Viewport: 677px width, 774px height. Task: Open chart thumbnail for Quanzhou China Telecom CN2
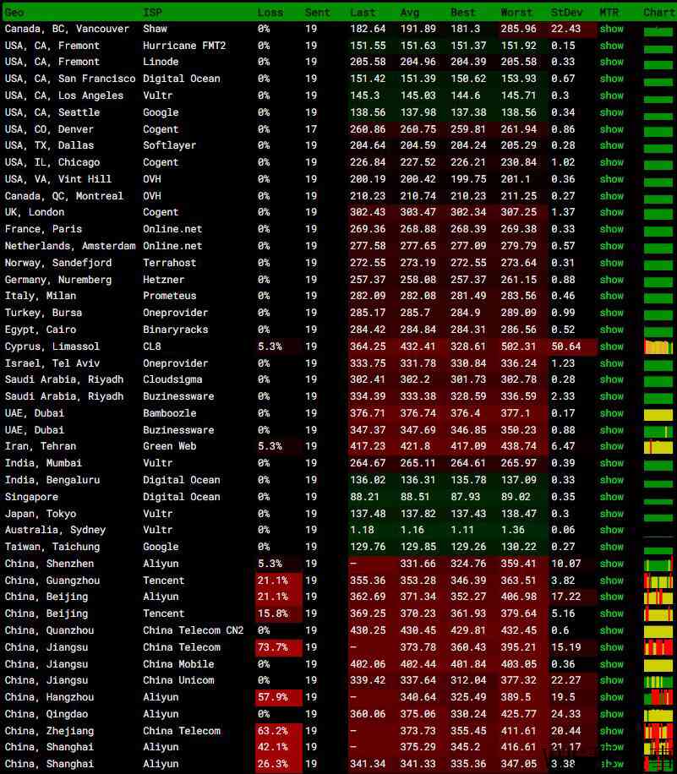tap(658, 631)
